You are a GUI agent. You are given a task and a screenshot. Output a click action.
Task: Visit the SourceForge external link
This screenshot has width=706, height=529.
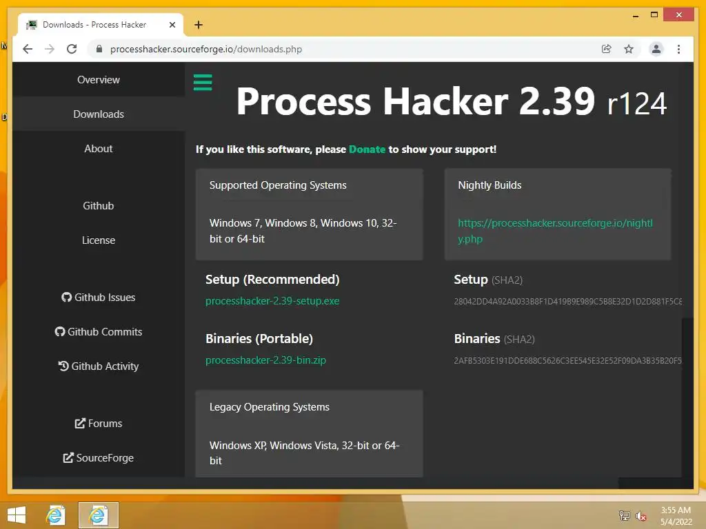click(98, 458)
